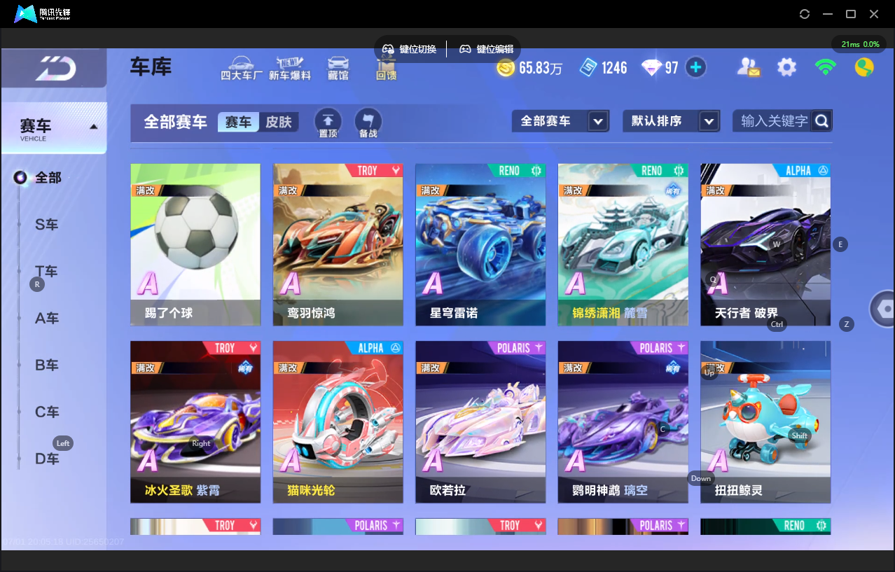The width and height of the screenshot is (895, 572).
Task: Select the 冰火圣歌 紫霄 car card
Action: point(195,422)
